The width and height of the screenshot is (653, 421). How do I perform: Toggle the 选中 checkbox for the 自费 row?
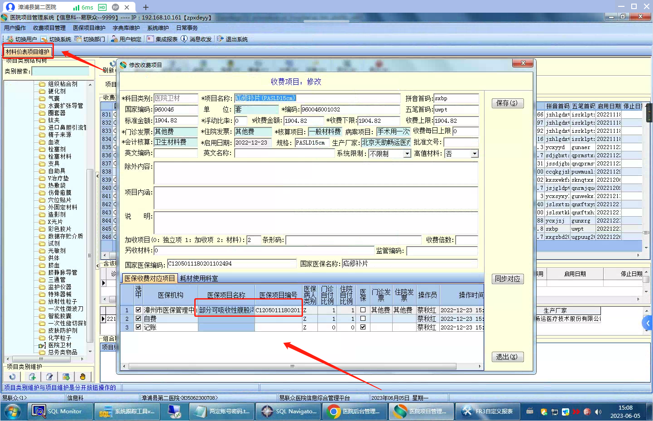[139, 319]
